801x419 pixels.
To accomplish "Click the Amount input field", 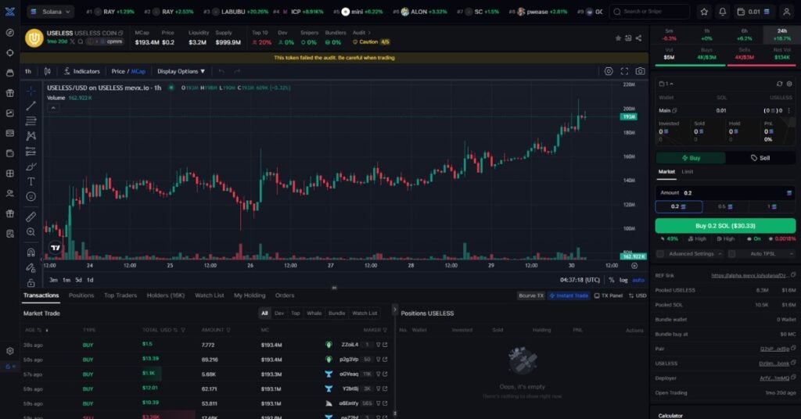I will click(725, 193).
